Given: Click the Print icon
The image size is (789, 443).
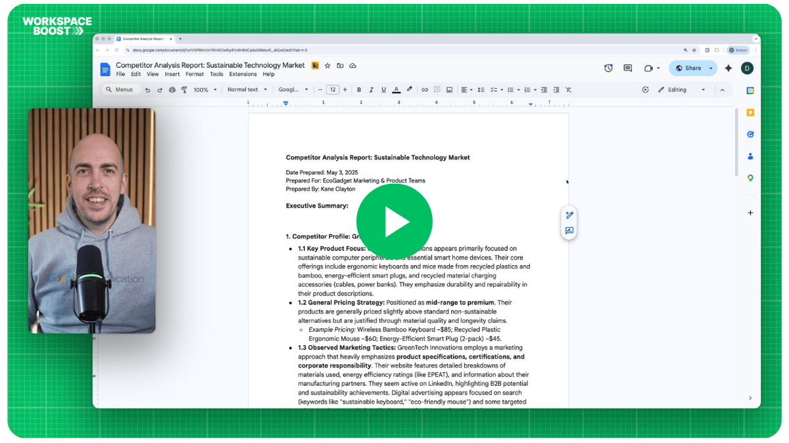Looking at the screenshot, I should click(x=172, y=90).
